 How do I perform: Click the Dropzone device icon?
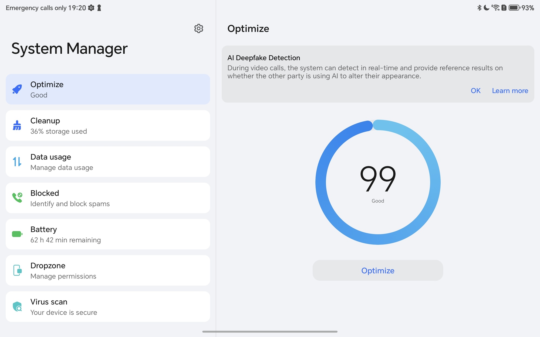tap(17, 270)
